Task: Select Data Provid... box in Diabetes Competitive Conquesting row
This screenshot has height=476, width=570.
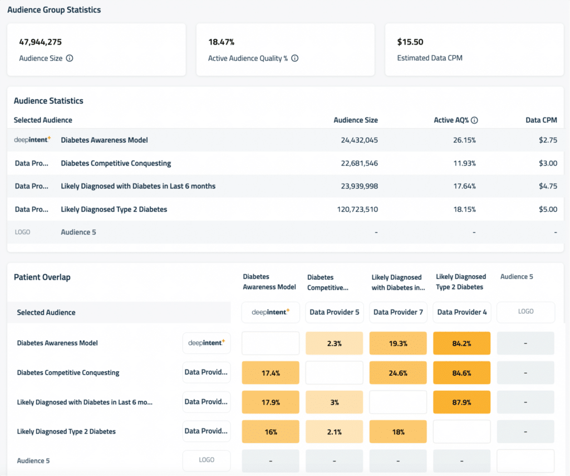Action: click(207, 372)
